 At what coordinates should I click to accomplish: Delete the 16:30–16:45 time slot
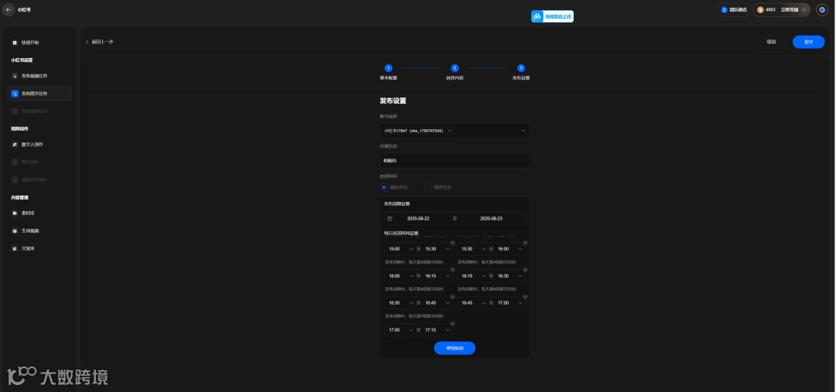(453, 297)
